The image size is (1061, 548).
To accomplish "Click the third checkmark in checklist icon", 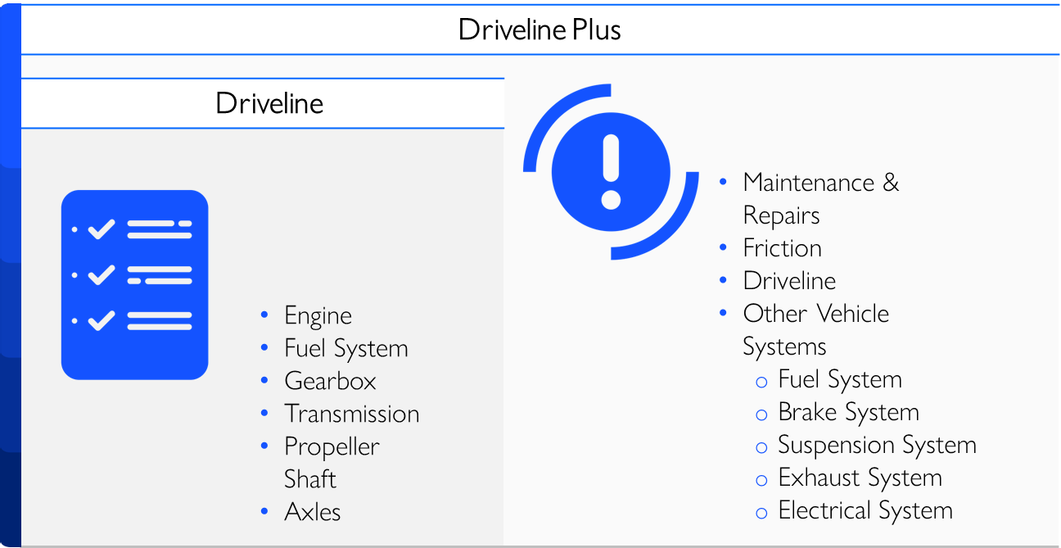I will 101,320.
